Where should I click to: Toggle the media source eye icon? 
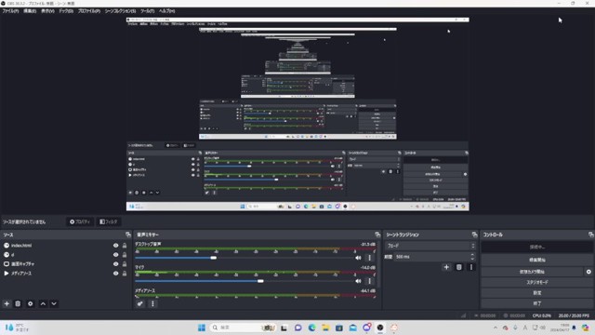pyautogui.click(x=115, y=273)
